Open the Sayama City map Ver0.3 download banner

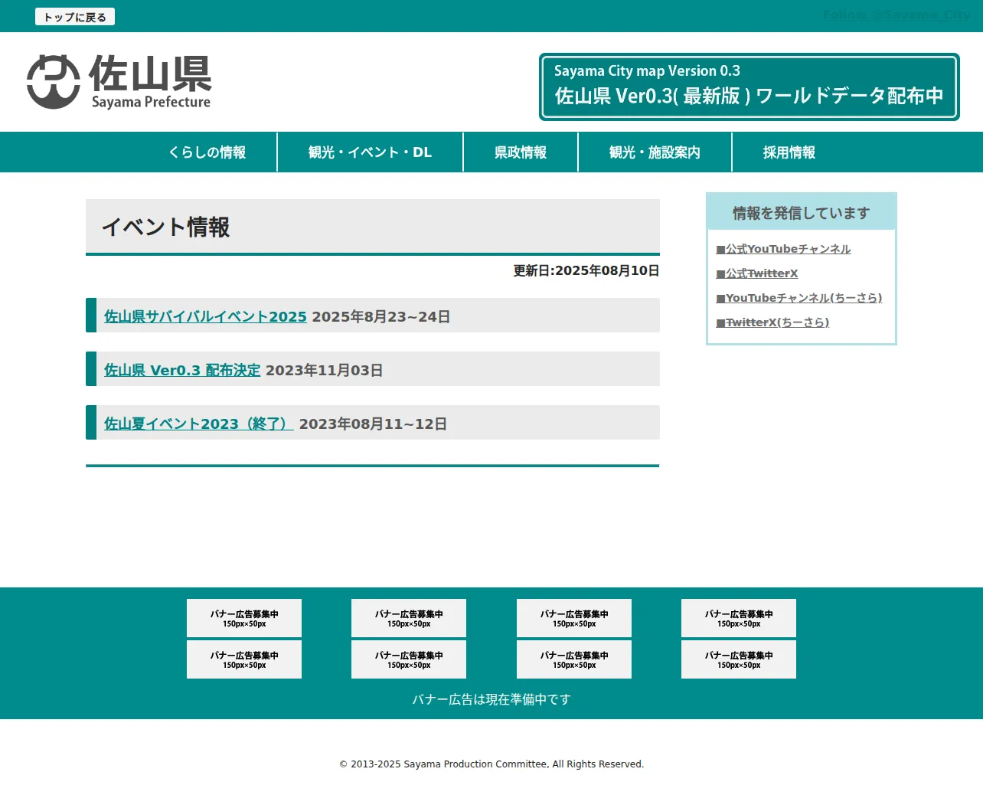click(749, 87)
